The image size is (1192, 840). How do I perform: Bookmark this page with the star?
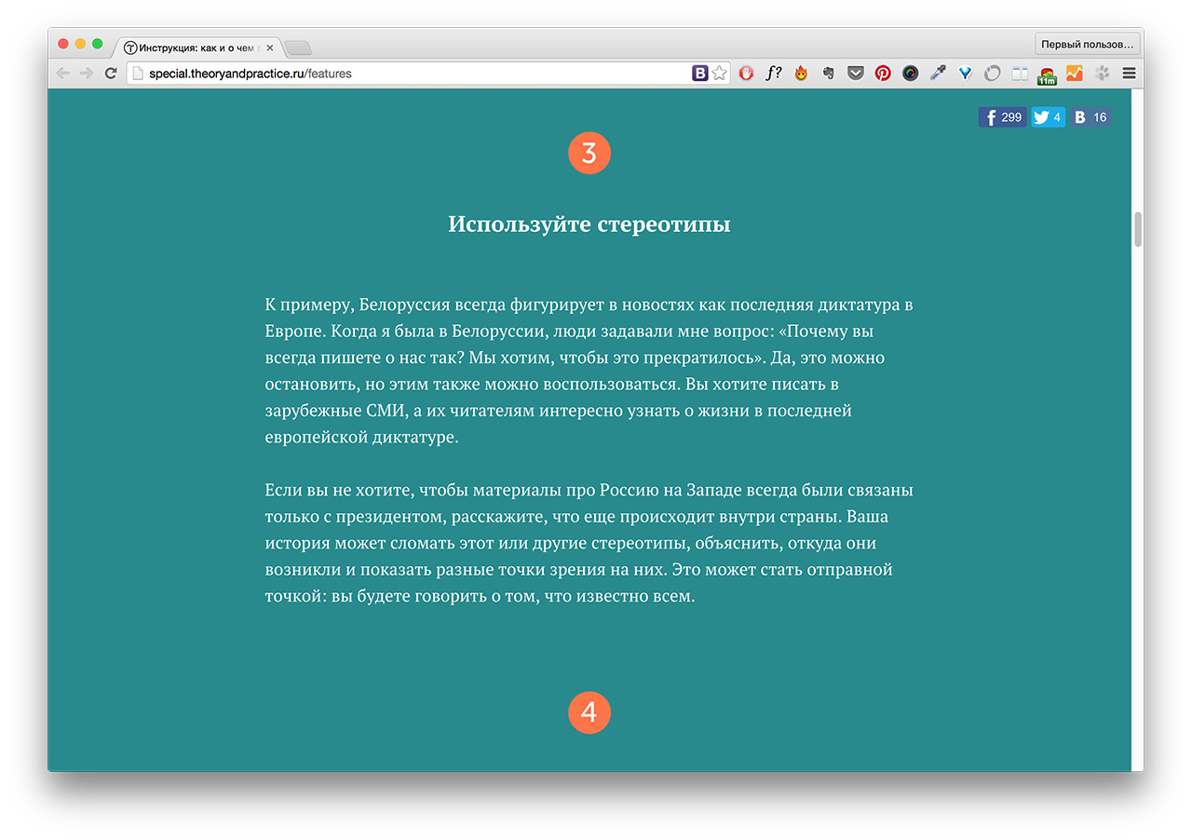[720, 73]
